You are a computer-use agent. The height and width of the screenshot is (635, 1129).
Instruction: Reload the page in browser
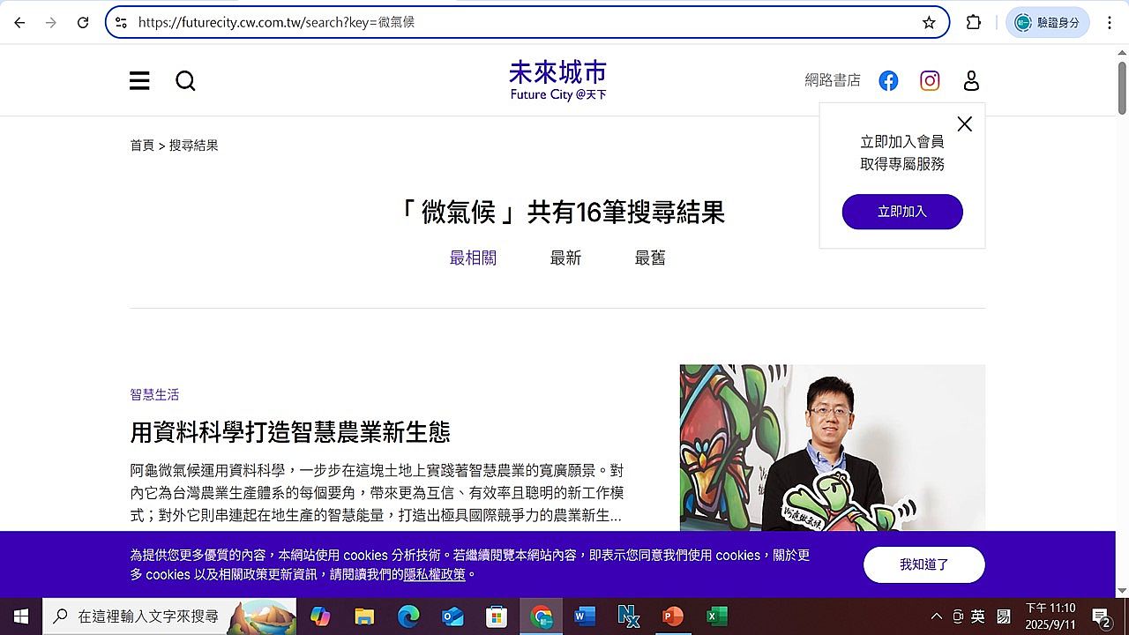pyautogui.click(x=83, y=23)
